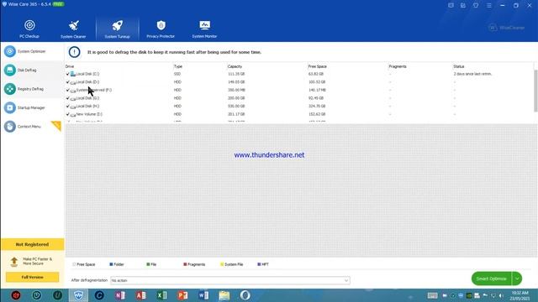
Task: Expand the Smart Optimize arrow menu
Action: click(517, 279)
